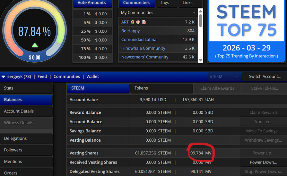Image resolution: width=287 pixels, height=176 pixels.
Task: Open the Wallet link in account bar
Action: [92, 76]
